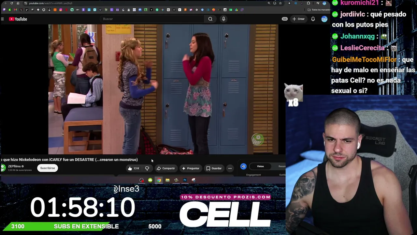The width and height of the screenshot is (417, 235).
Task: Click the Engagement label under Vistas
Action: pyautogui.click(x=253, y=175)
